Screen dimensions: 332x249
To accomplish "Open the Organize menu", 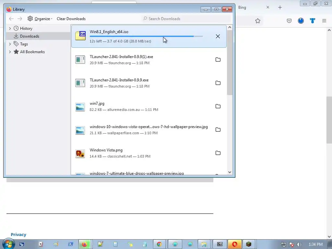I will point(40,18).
